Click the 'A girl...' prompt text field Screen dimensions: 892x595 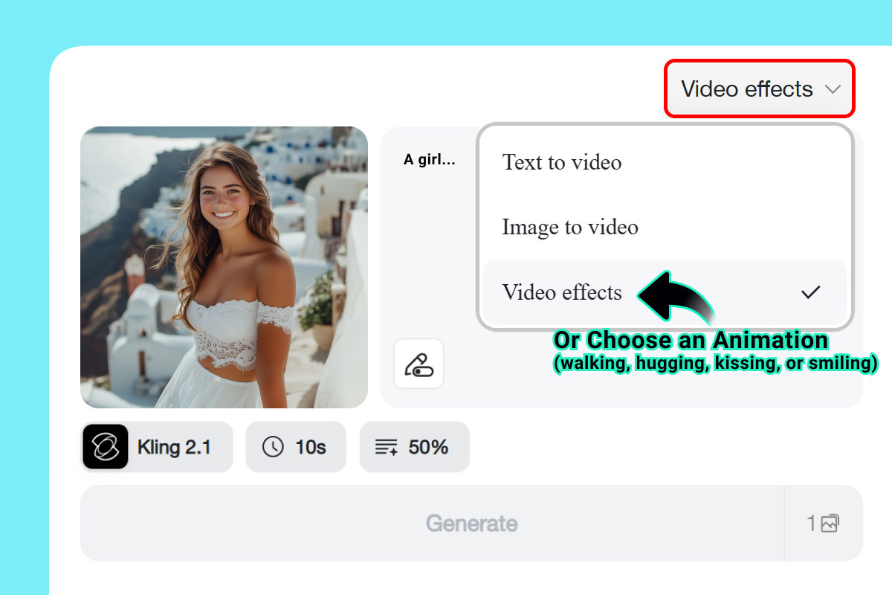point(429,159)
